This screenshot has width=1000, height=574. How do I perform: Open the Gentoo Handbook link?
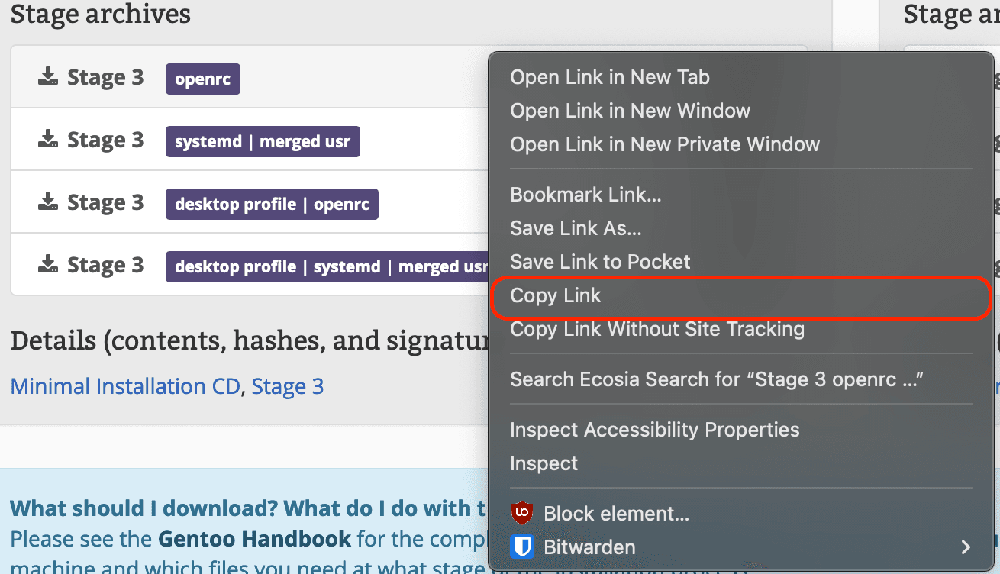[254, 539]
